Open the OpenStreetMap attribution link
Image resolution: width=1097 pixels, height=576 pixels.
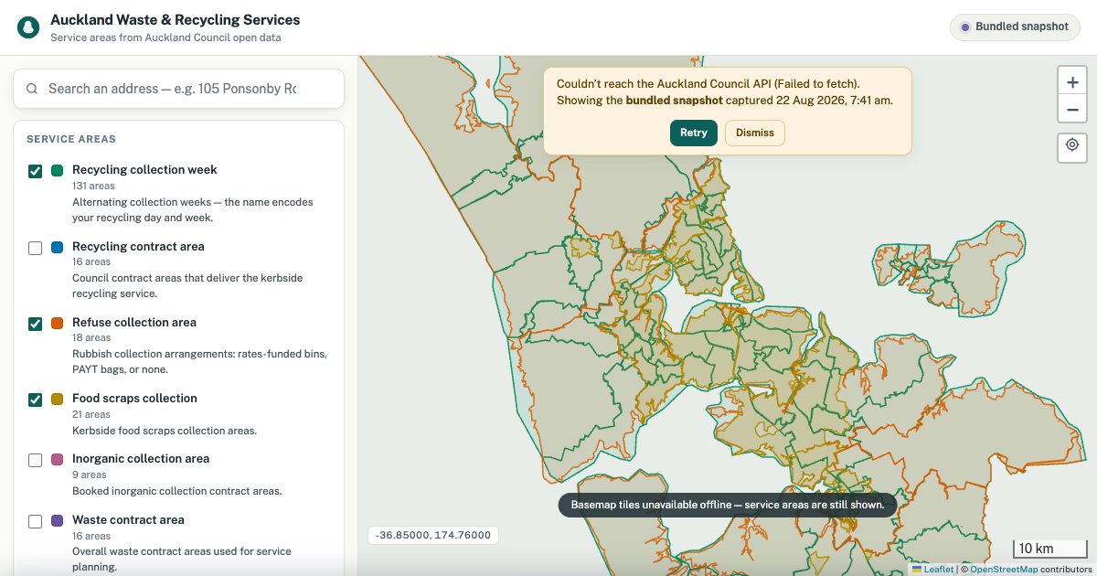(1004, 569)
